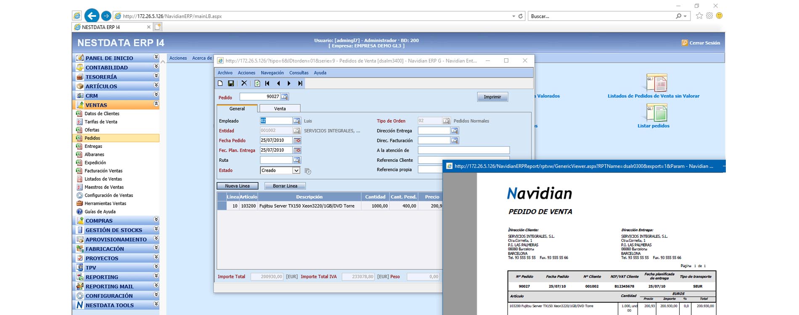This screenshot has height=315, width=799.
Task: Click the Nueva Linea button
Action: (x=237, y=186)
